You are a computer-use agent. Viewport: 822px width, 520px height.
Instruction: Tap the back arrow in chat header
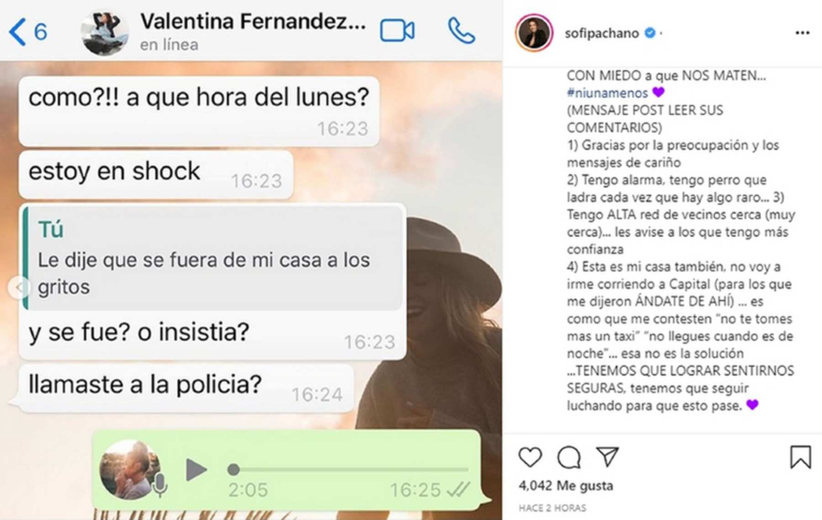(x=17, y=32)
